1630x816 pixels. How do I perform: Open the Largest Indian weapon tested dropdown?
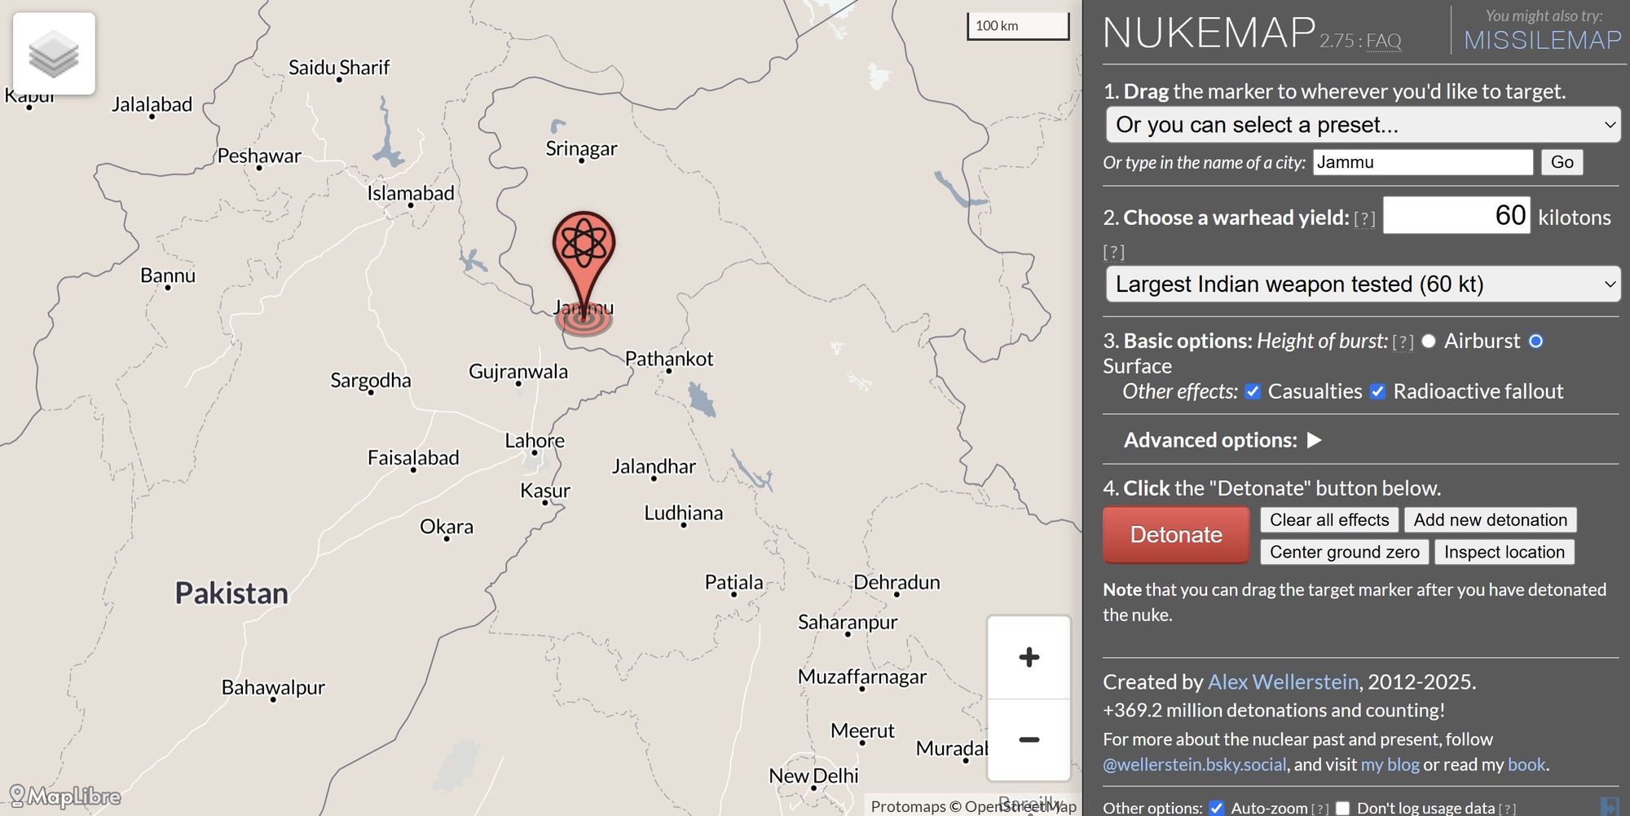[x=1363, y=284]
